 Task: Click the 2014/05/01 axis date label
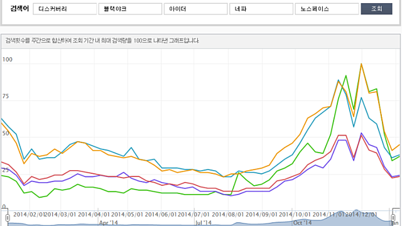(x=127, y=214)
